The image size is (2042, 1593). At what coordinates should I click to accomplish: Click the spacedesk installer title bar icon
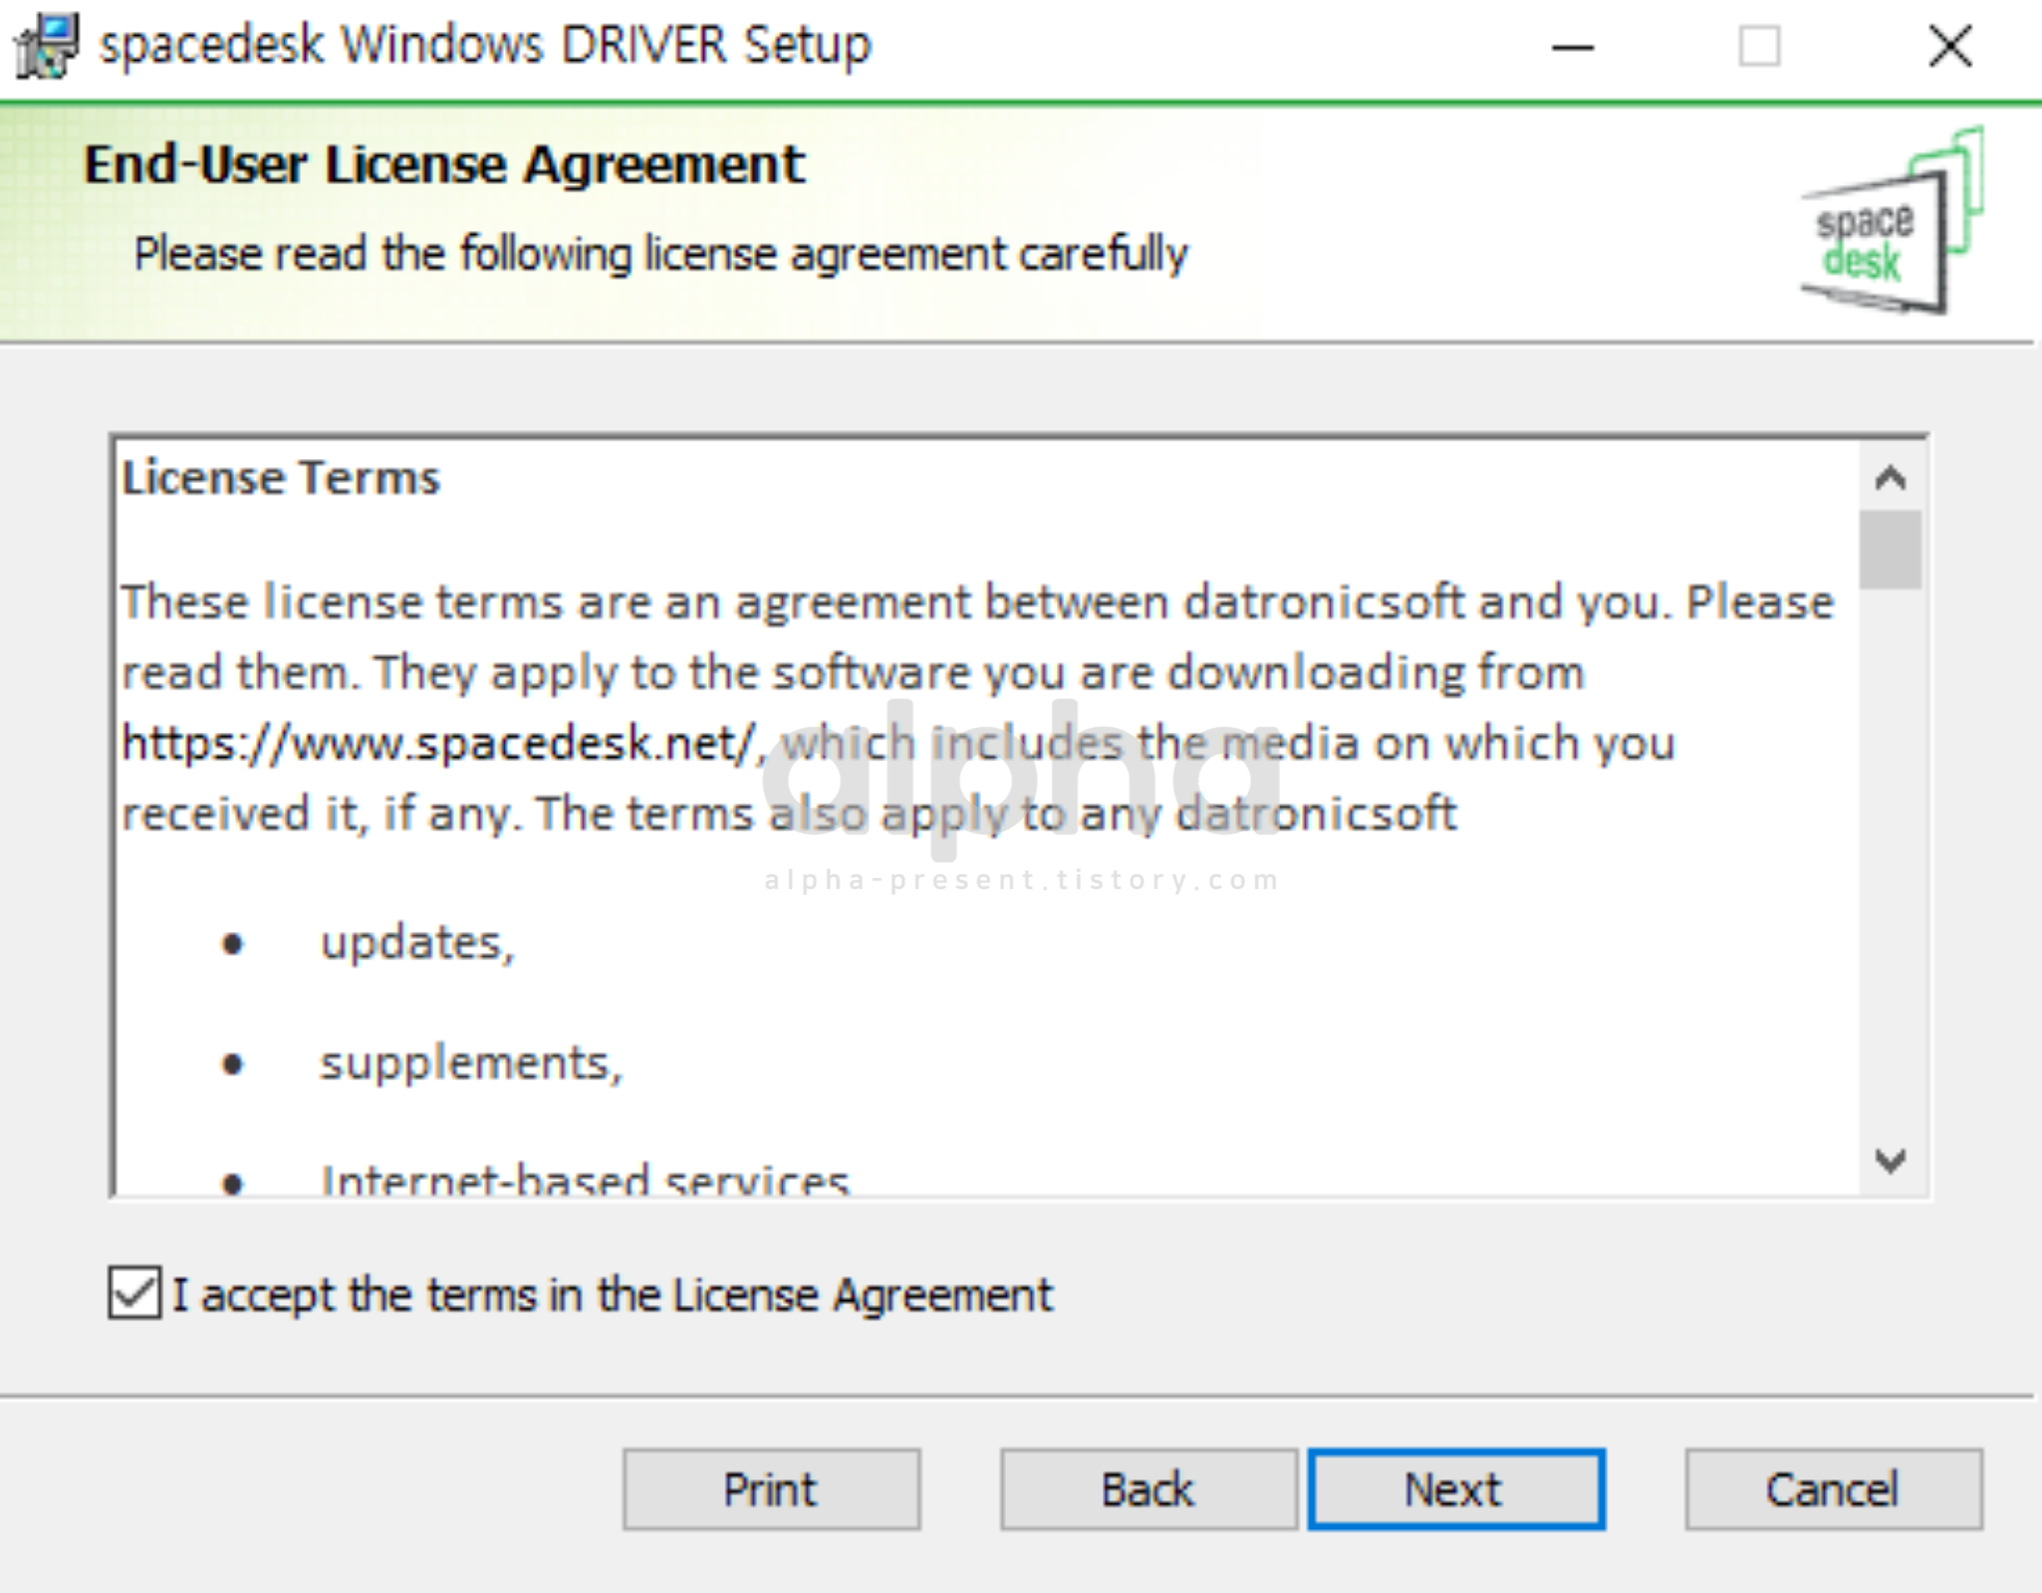tap(46, 46)
